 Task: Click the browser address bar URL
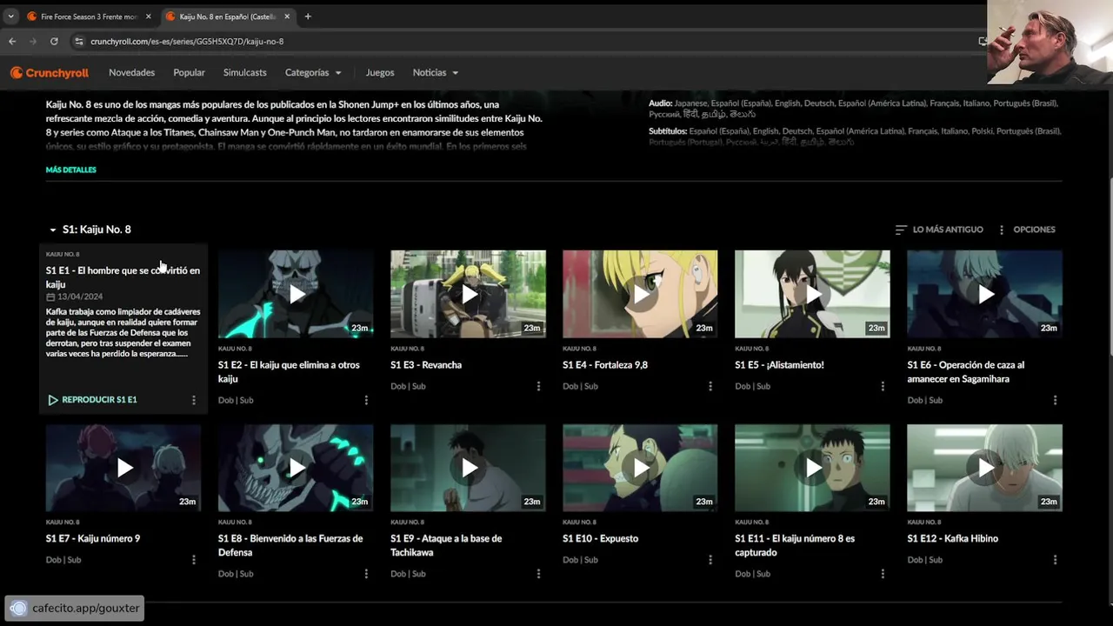pyautogui.click(x=187, y=41)
